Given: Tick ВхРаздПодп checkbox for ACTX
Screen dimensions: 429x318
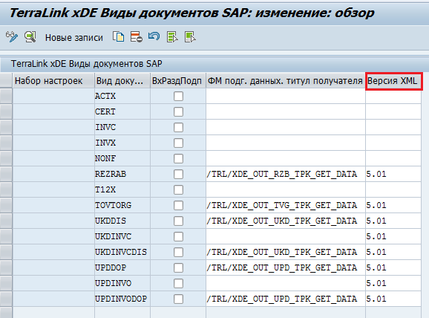Looking at the screenshot, I should tap(178, 96).
